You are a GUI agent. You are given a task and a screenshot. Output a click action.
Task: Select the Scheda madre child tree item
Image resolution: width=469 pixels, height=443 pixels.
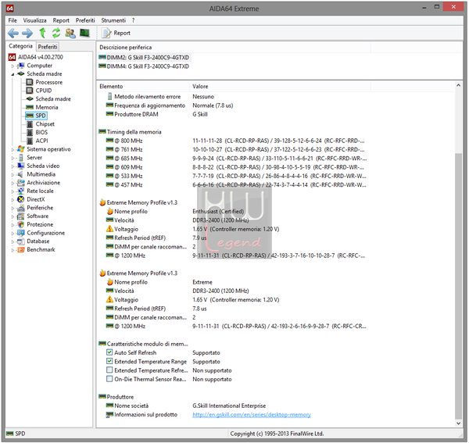point(49,98)
